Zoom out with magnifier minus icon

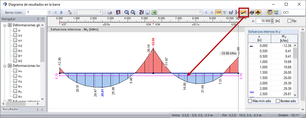pos(133,12)
